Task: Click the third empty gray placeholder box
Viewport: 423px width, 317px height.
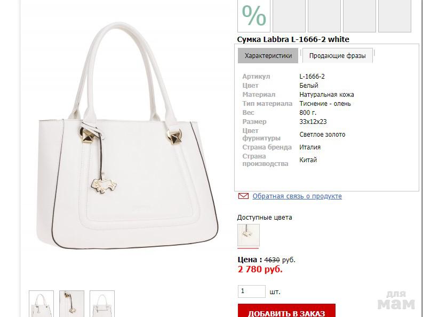Action: coord(324,15)
